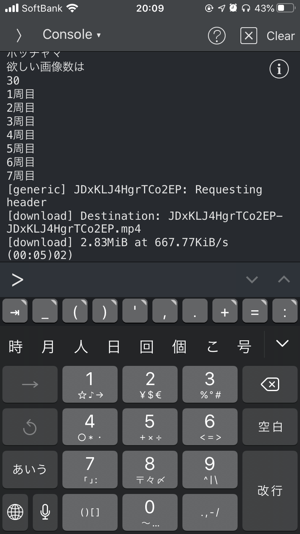300x534 pixels.
Task: Select the 時 suggestion candidate
Action: pyautogui.click(x=15, y=347)
